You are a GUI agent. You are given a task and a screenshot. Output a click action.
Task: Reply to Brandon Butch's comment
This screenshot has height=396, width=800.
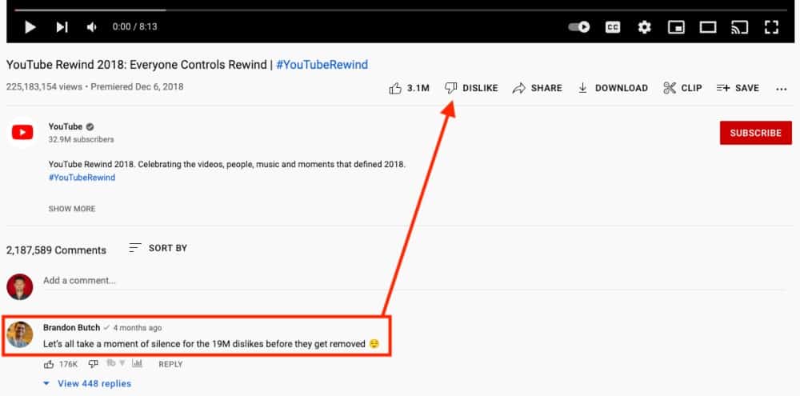pyautogui.click(x=170, y=364)
